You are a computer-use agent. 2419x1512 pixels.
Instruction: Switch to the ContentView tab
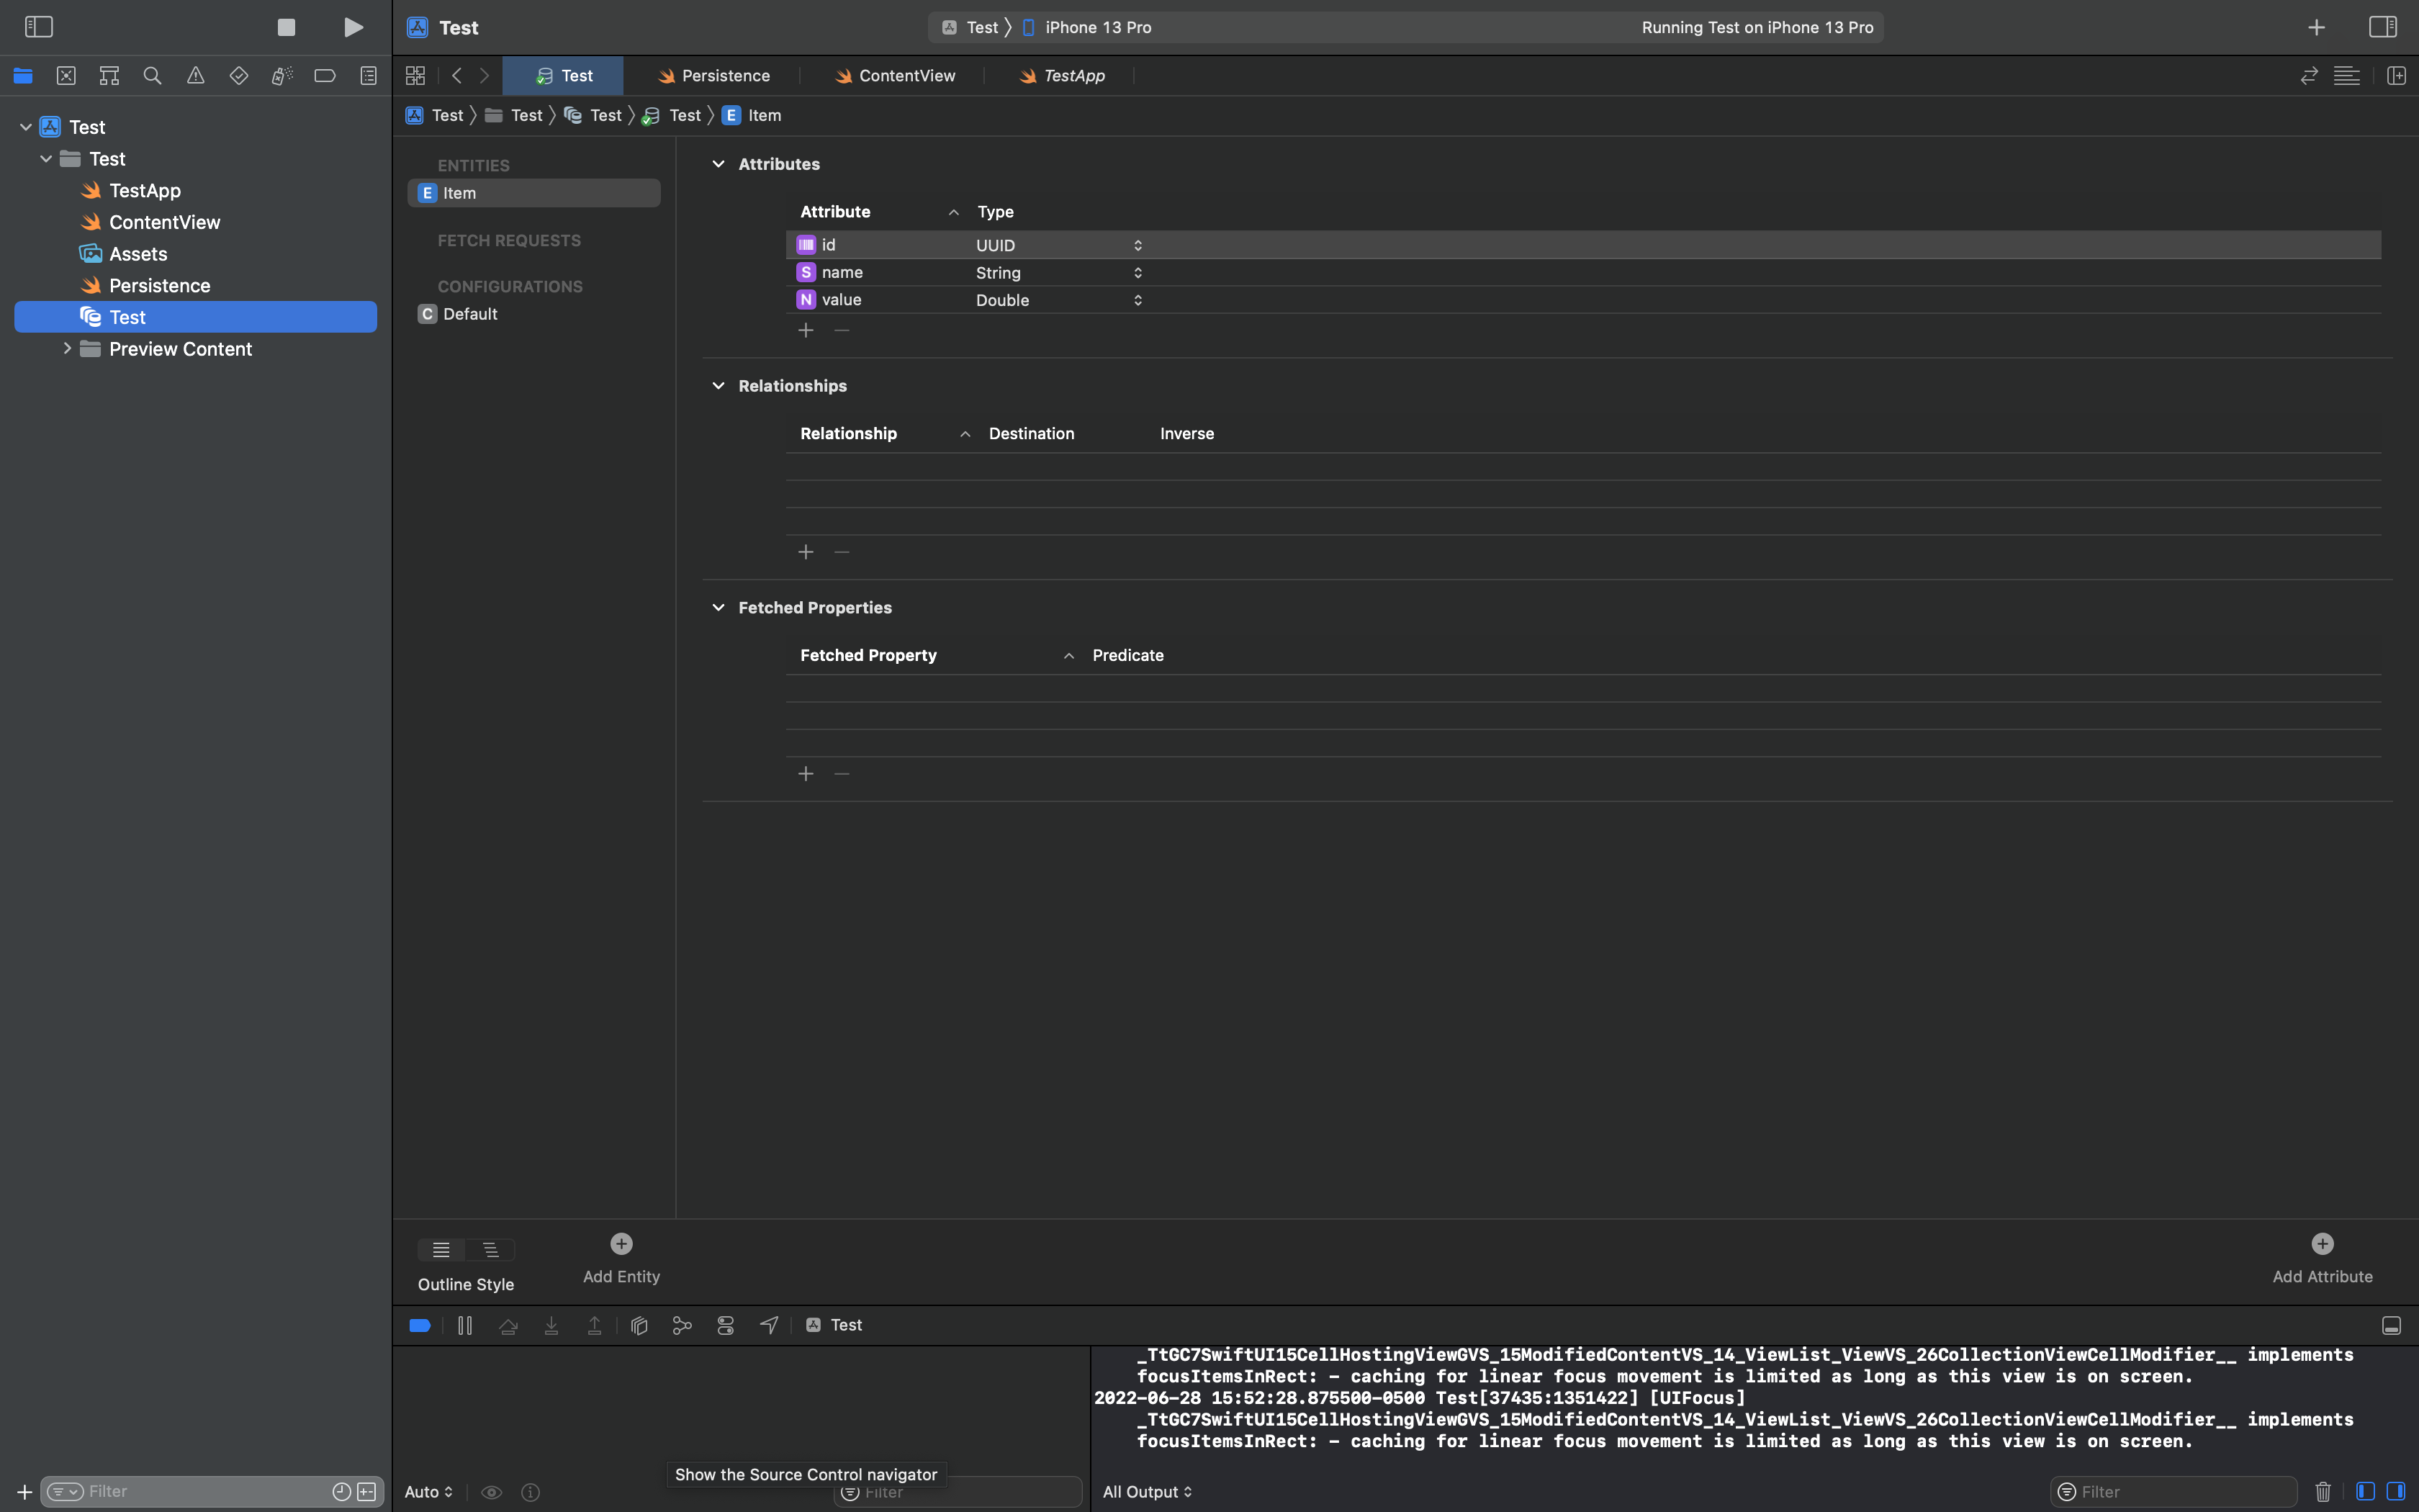coord(906,76)
